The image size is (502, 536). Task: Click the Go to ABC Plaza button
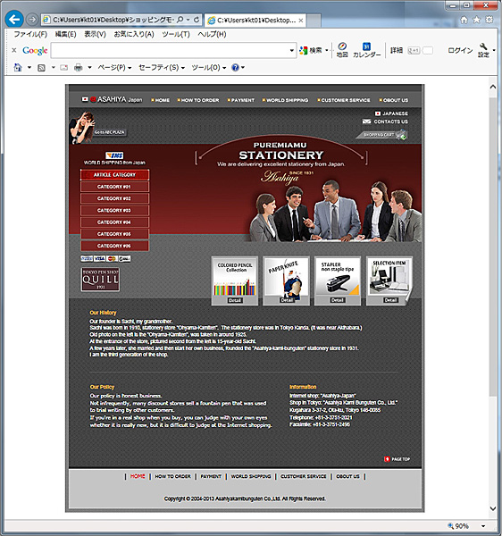click(109, 132)
